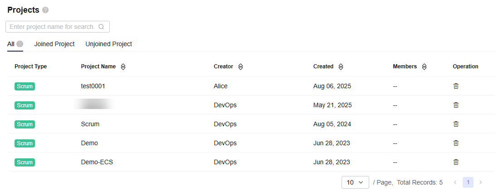Image resolution: width=503 pixels, height=195 pixels.
Task: Click the help icon beside Projects title
Action: point(45,10)
